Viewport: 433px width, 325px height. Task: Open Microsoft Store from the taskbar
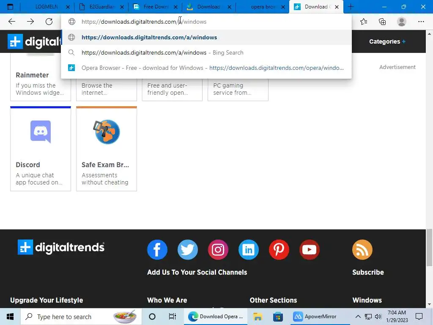278,317
